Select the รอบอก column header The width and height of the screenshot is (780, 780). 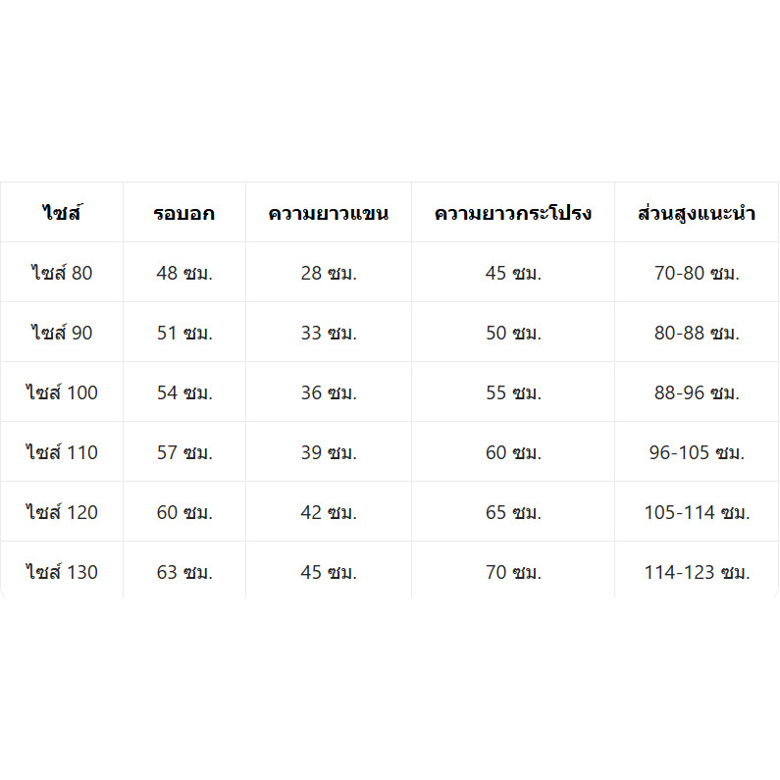pos(184,212)
